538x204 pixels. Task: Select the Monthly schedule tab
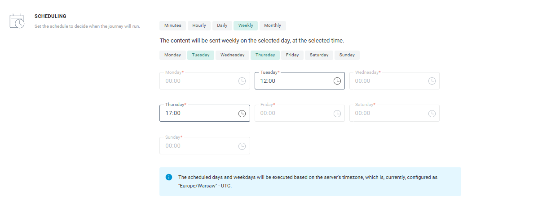tap(273, 25)
